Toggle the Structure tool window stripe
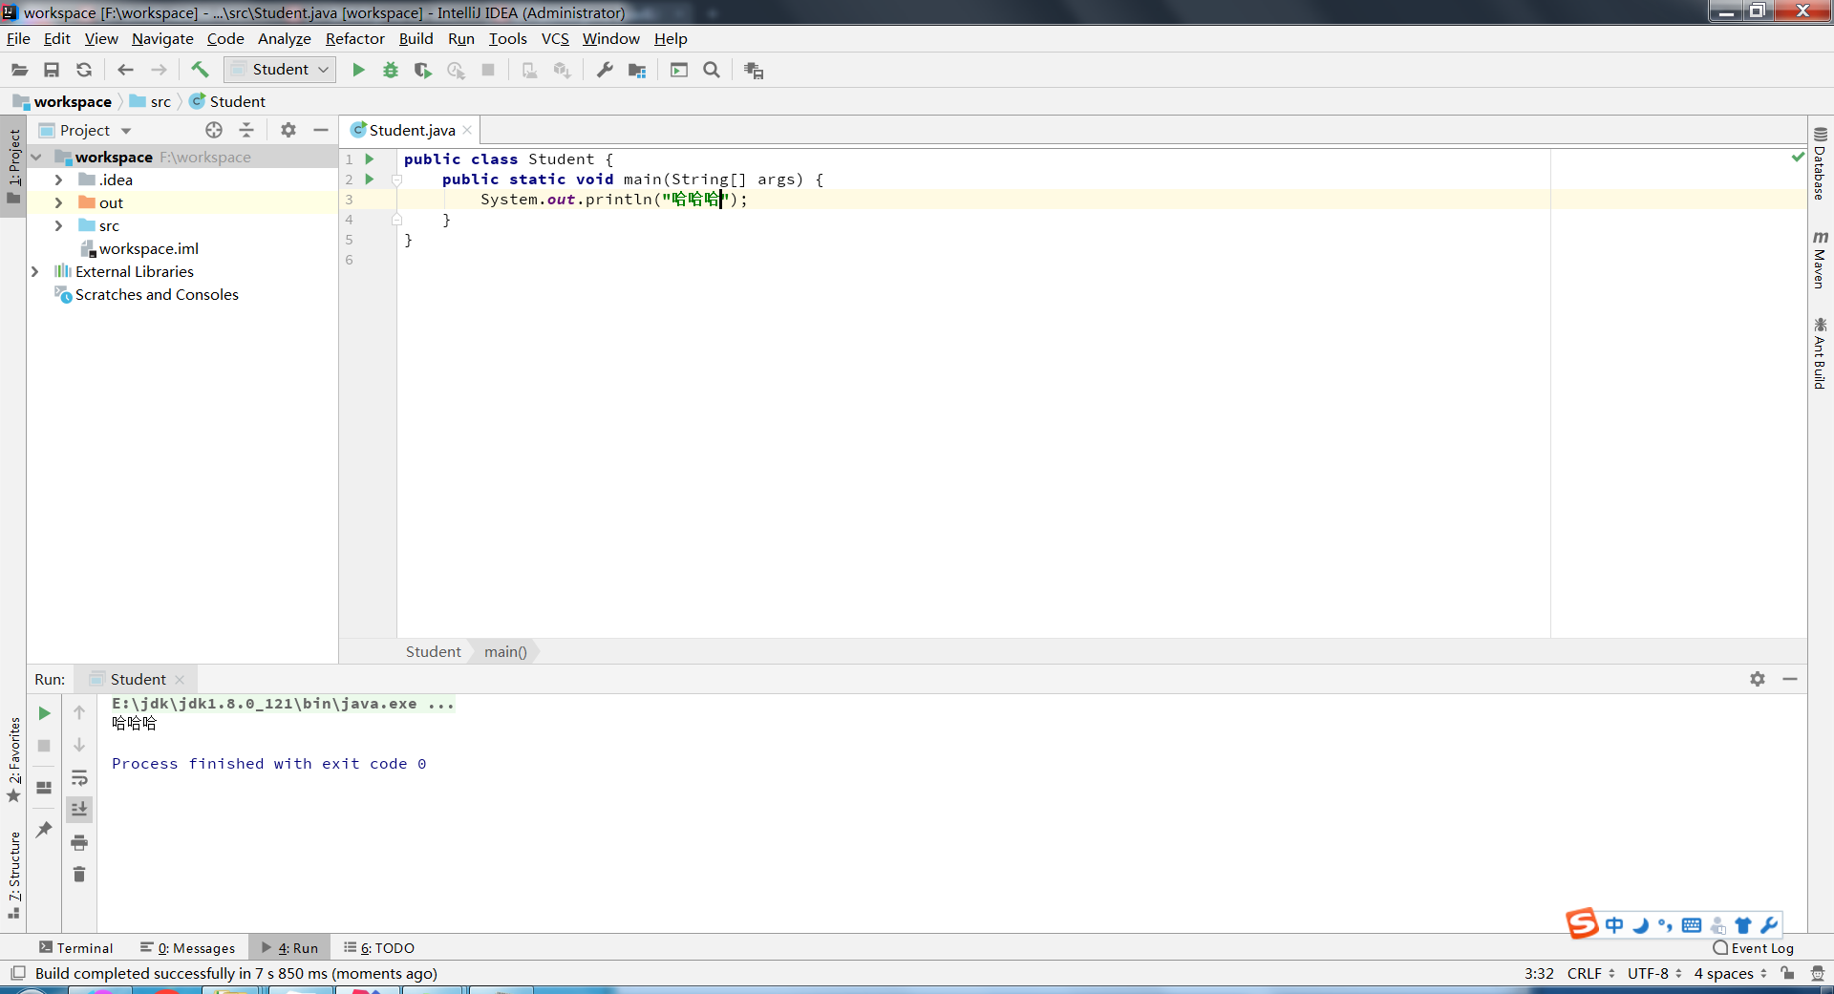This screenshot has width=1834, height=994. click(x=13, y=874)
